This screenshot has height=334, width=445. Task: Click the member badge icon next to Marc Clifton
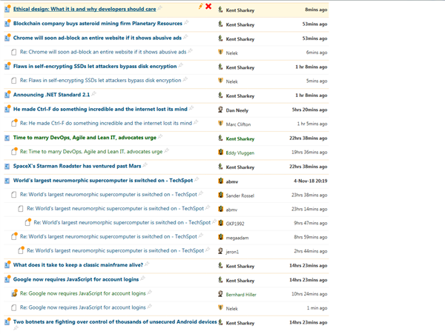[x=220, y=123]
